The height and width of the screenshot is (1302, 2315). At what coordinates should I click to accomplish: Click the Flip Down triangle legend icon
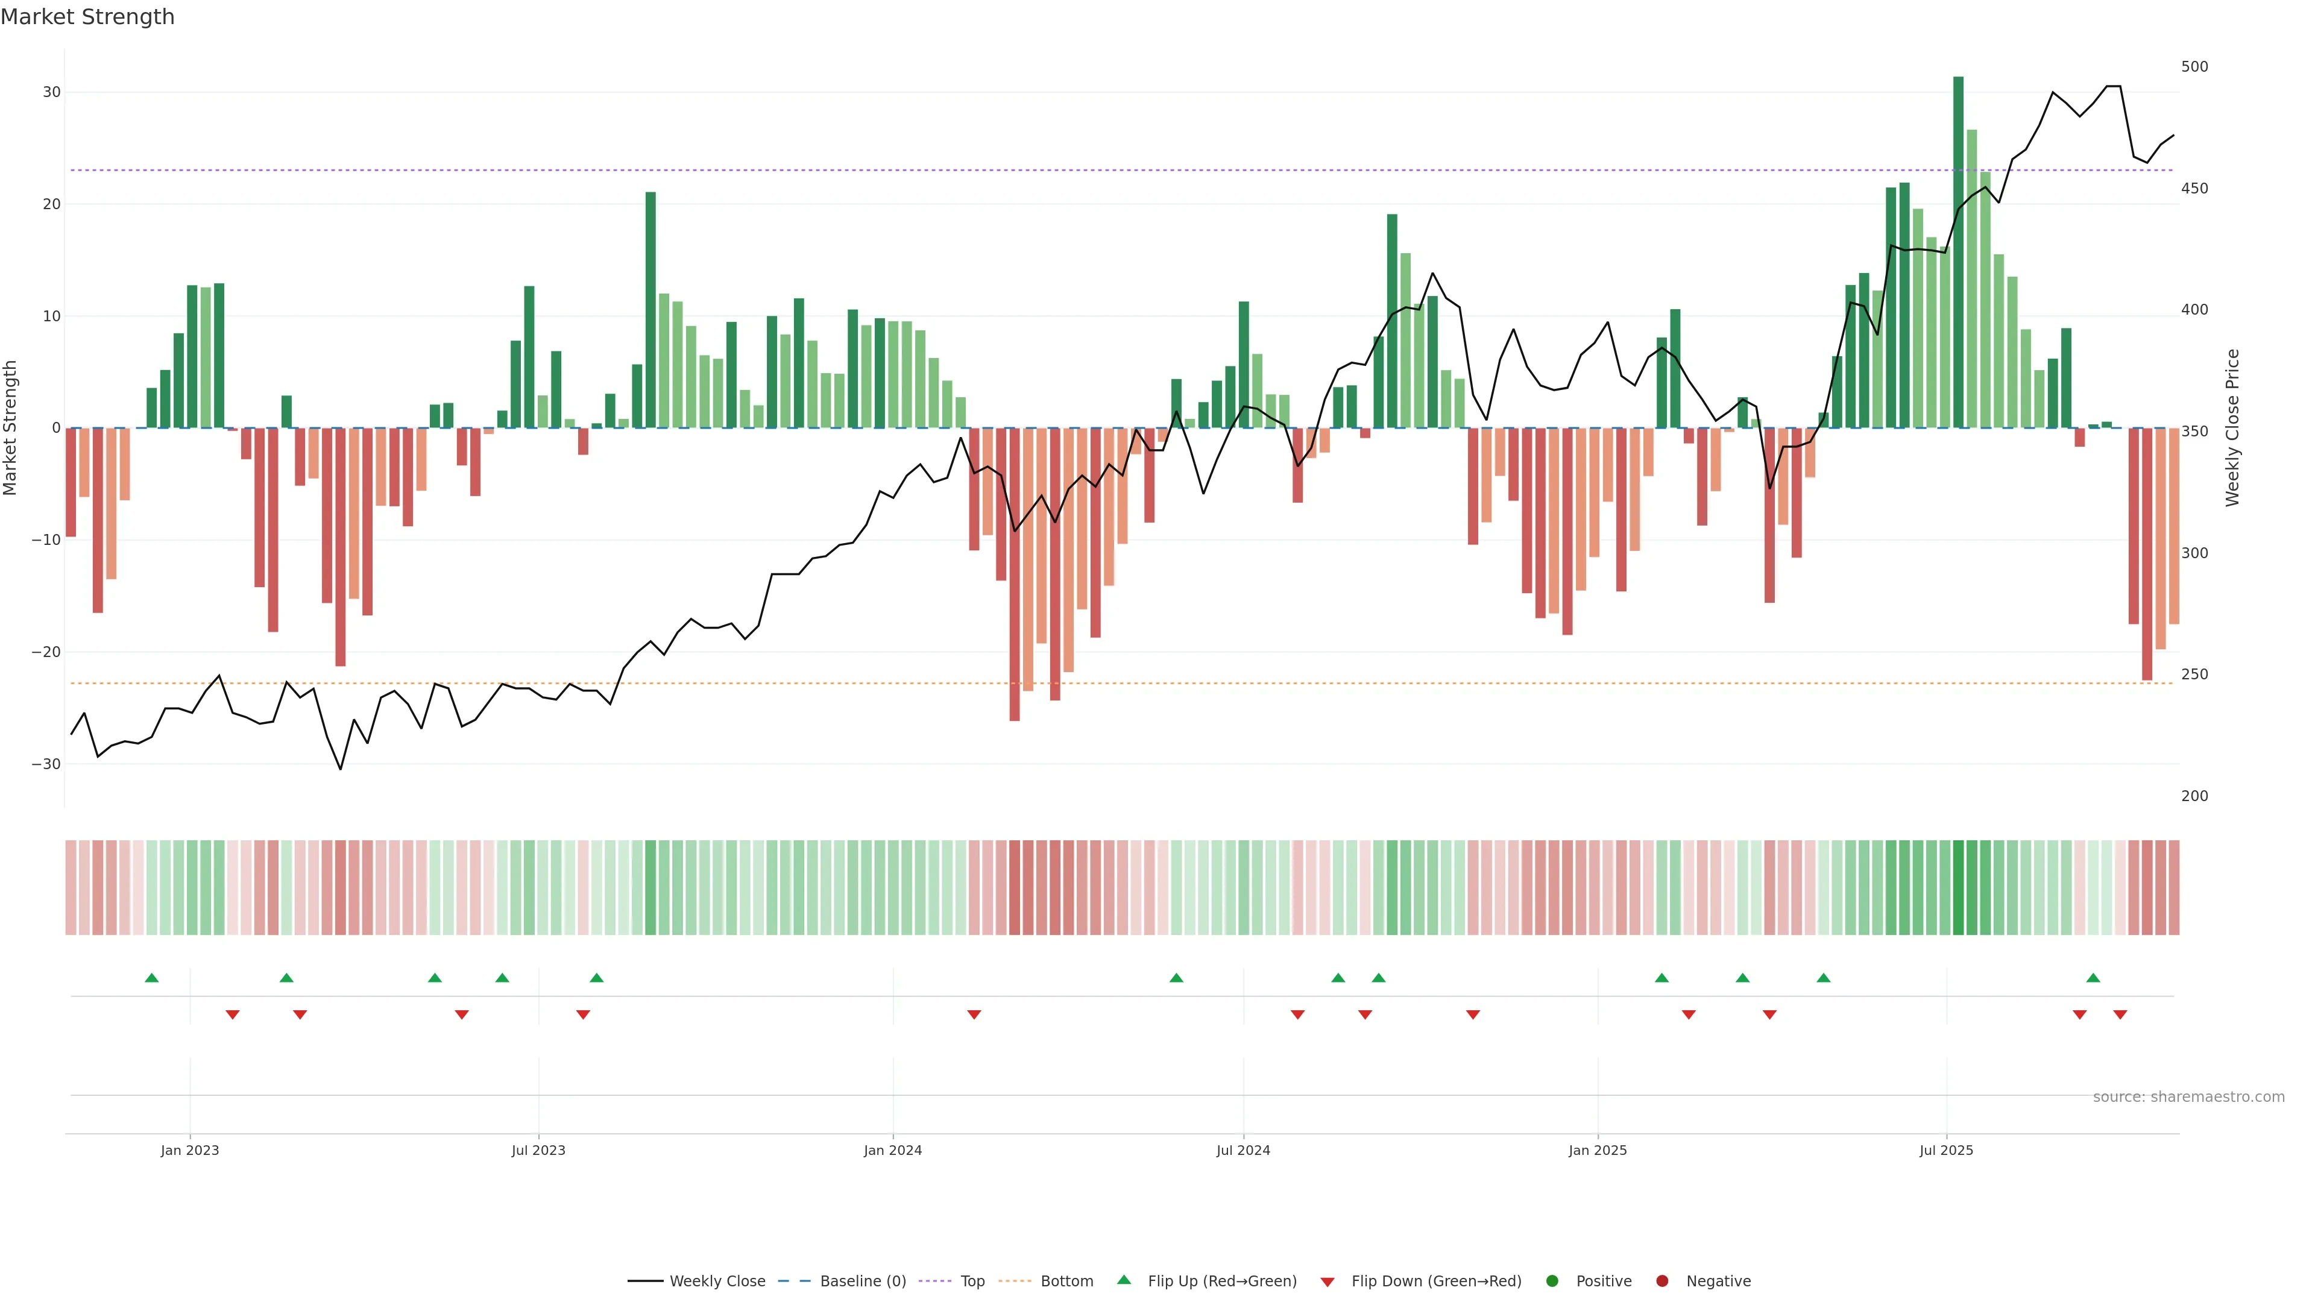tap(1328, 1282)
